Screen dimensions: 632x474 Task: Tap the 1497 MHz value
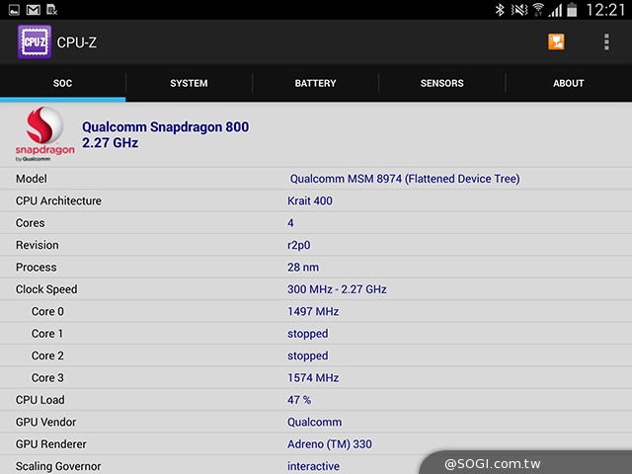(x=313, y=312)
